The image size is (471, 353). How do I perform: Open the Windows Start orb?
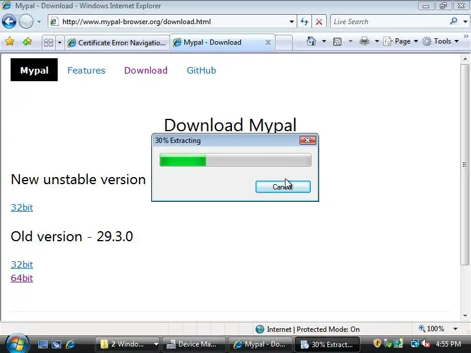coord(17,344)
